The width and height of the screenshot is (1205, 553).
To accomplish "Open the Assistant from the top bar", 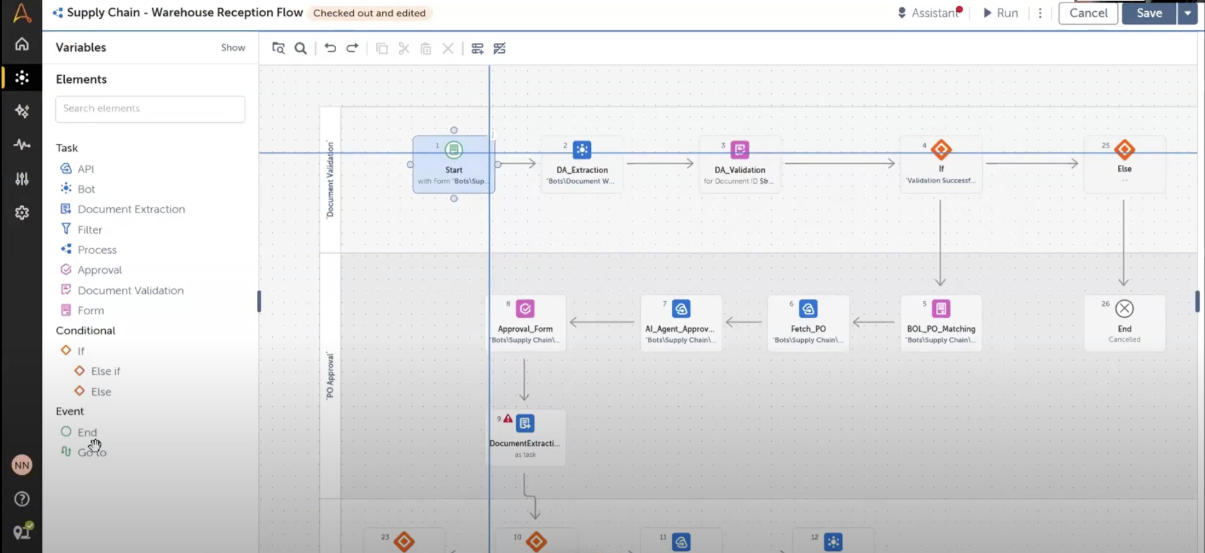I will click(930, 12).
